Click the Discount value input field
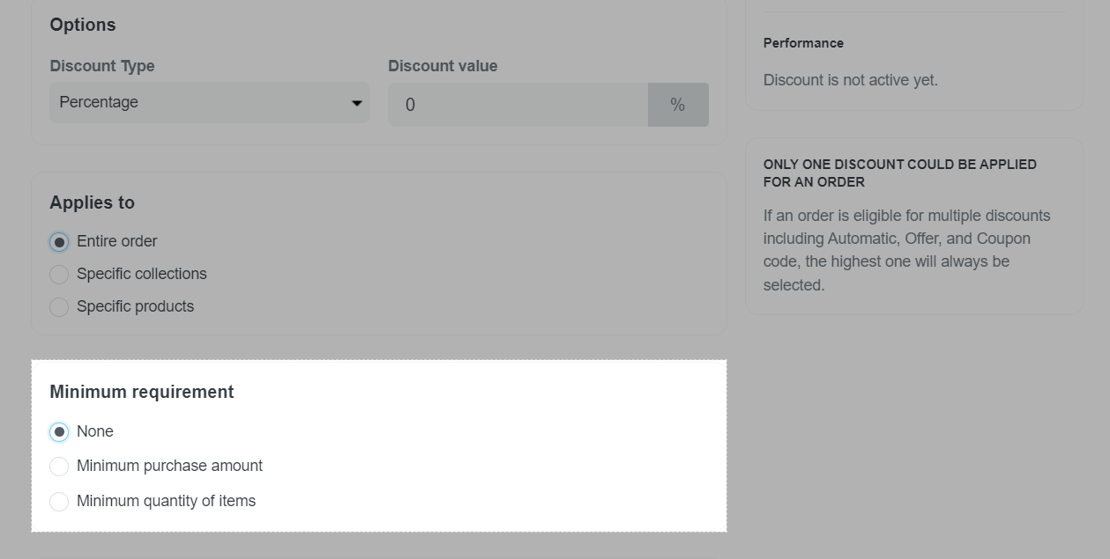 coord(518,105)
